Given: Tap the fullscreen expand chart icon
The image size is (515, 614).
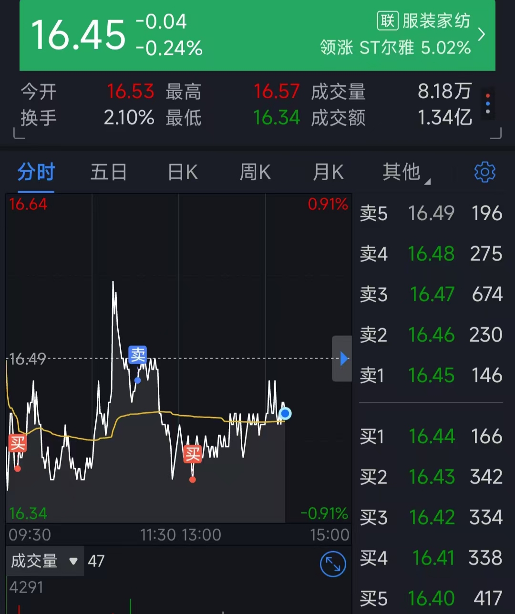Looking at the screenshot, I should pyautogui.click(x=333, y=564).
